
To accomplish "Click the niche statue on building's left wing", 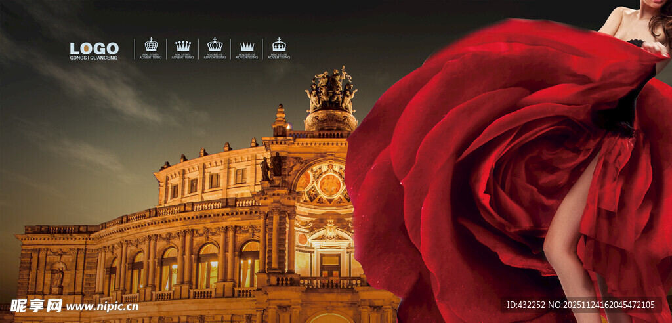I will click(58, 276).
